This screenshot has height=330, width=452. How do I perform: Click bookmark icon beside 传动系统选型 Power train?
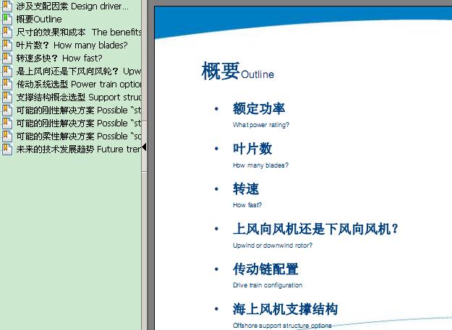click(x=7, y=84)
